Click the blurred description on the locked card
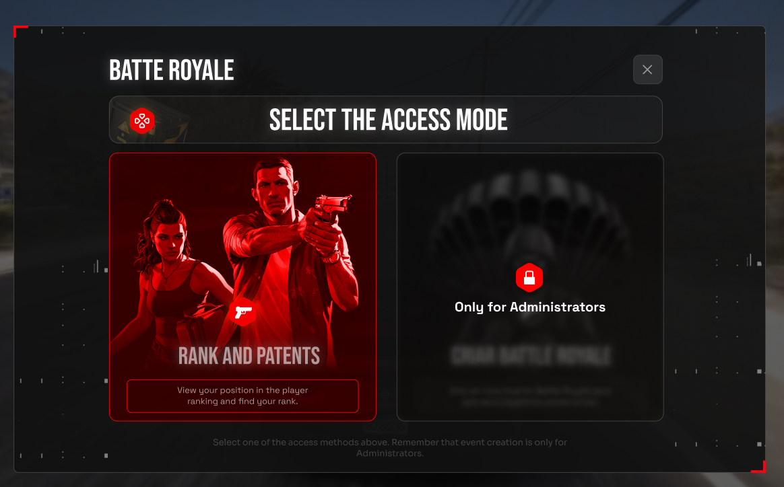 coord(530,396)
